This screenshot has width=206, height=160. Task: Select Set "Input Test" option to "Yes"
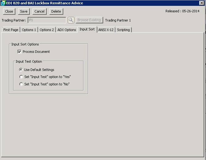[21, 77]
